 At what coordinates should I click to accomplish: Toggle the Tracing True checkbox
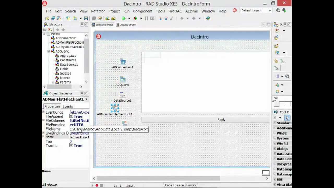point(71,145)
